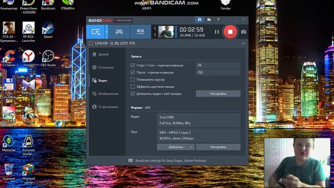Click the MP2 - MPEG-1 Layer 2 text

click(175, 132)
